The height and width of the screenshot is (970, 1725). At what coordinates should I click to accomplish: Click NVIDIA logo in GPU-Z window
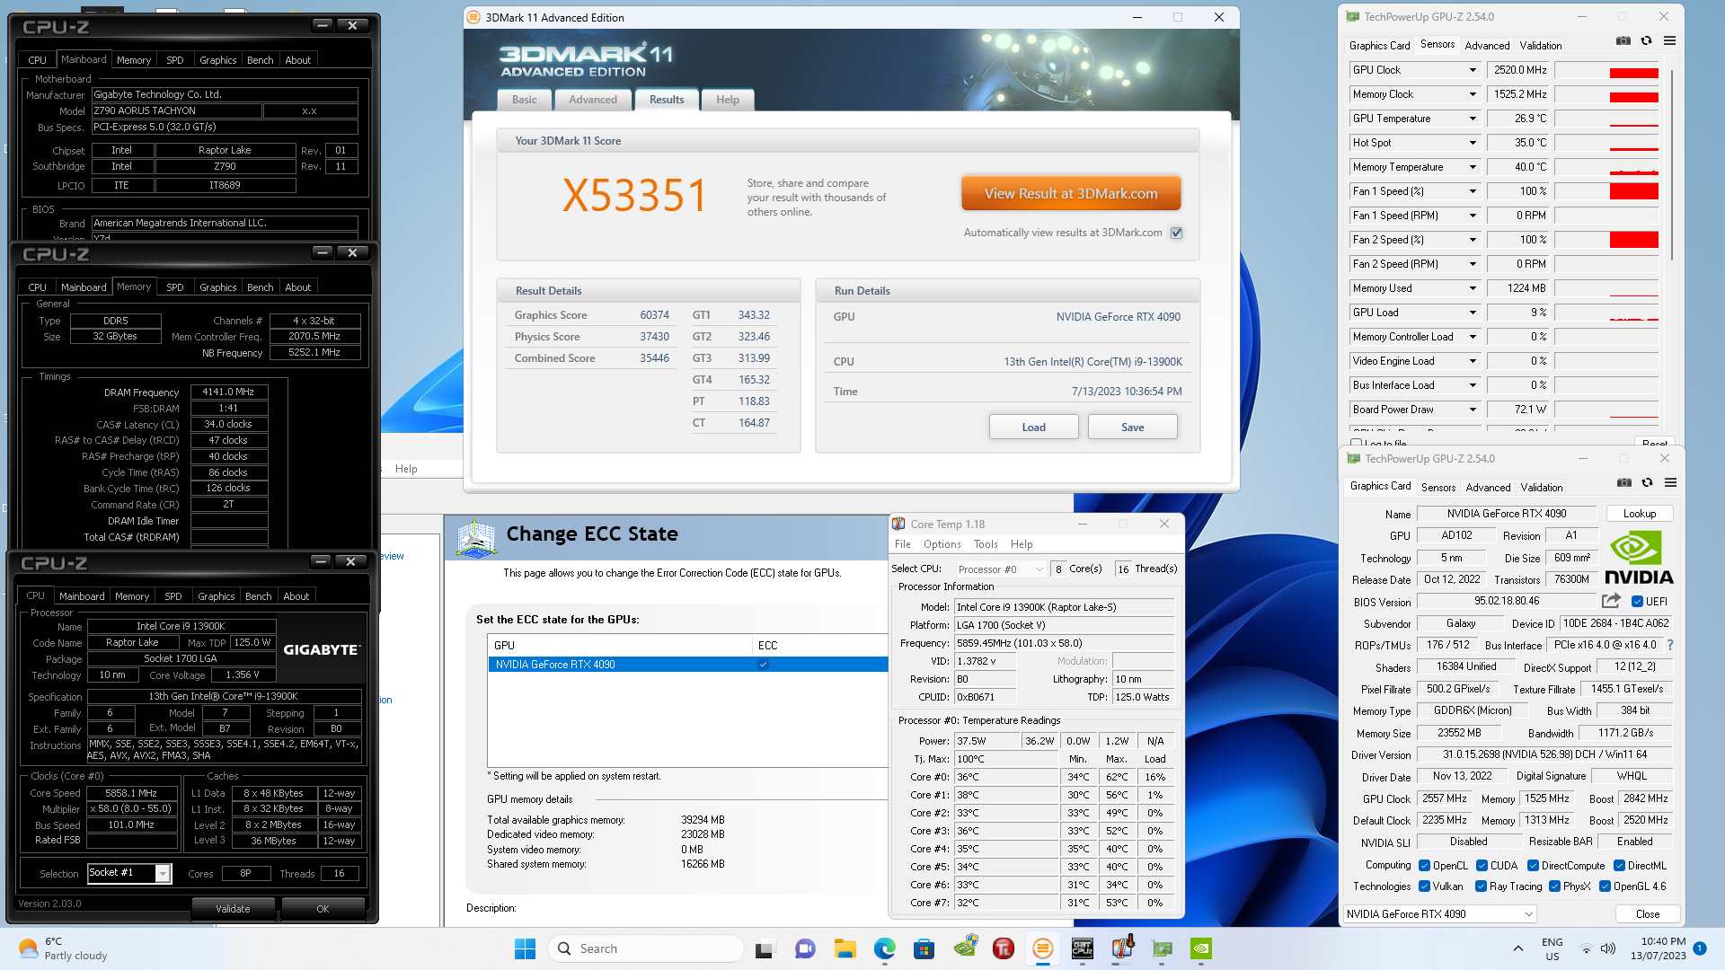coord(1639,558)
